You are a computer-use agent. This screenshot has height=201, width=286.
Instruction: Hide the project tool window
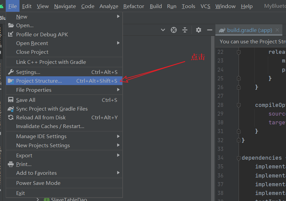pos(210,30)
